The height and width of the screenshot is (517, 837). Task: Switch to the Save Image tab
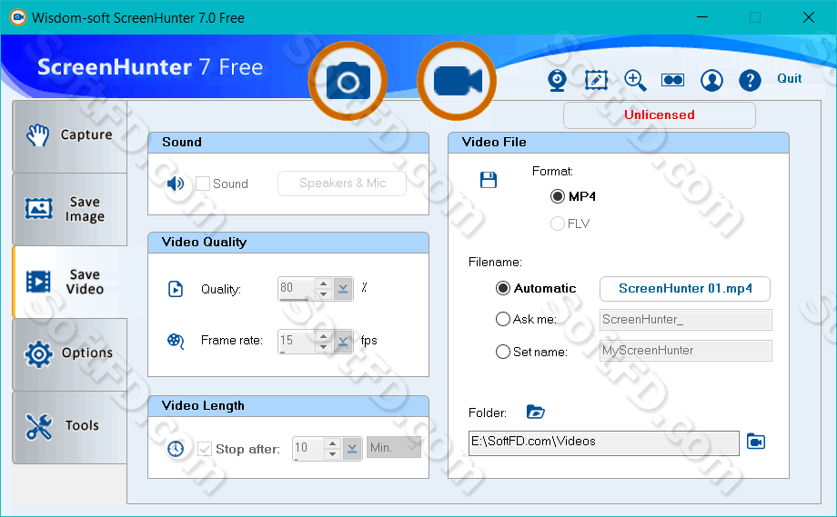pos(70,209)
